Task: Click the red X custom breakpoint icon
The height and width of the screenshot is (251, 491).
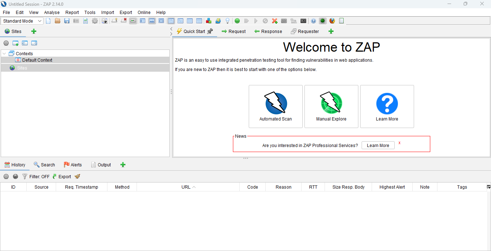Action: (x=275, y=21)
